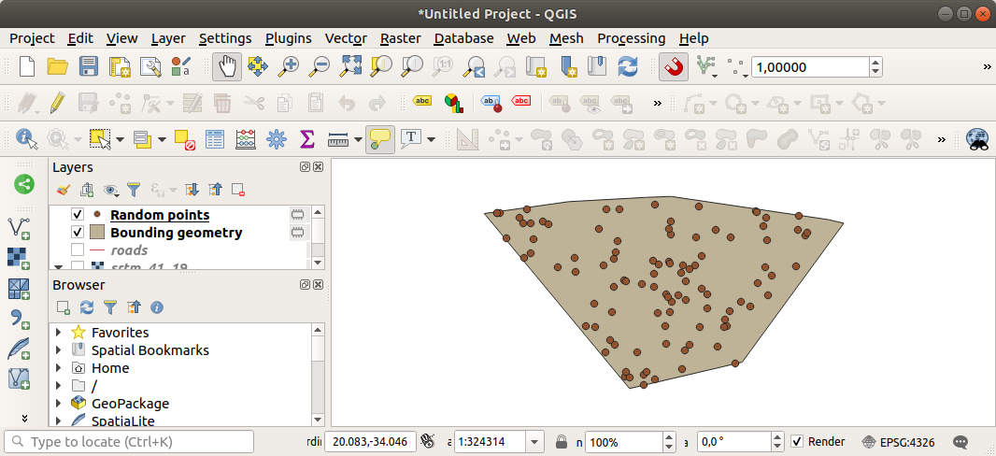Image resolution: width=996 pixels, height=456 pixels.
Task: Click the Statistical Summary sigma icon
Action: [x=306, y=139]
